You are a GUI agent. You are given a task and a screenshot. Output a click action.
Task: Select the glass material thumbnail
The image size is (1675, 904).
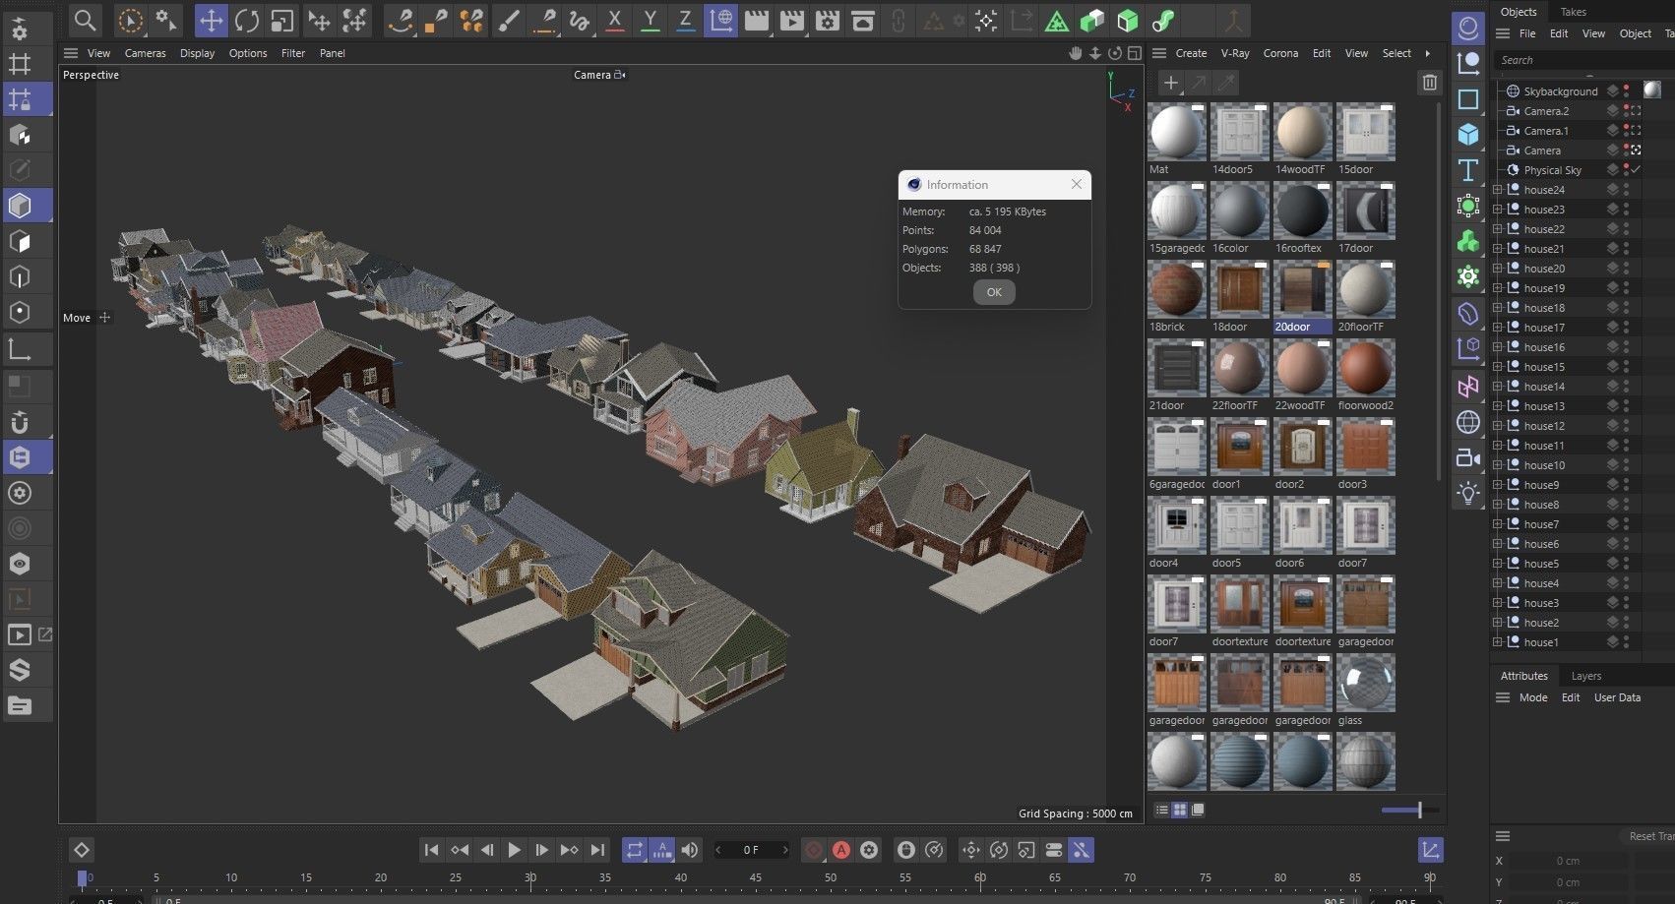[x=1365, y=683]
